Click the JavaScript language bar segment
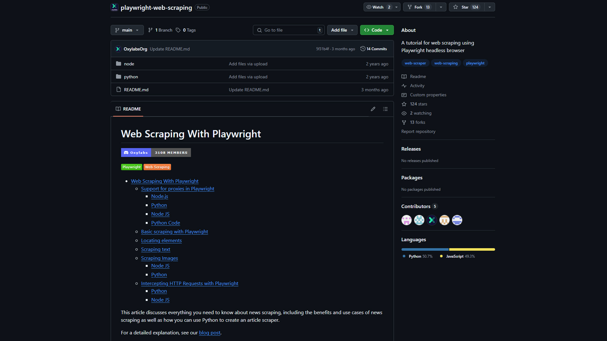The height and width of the screenshot is (341, 607). click(x=472, y=249)
